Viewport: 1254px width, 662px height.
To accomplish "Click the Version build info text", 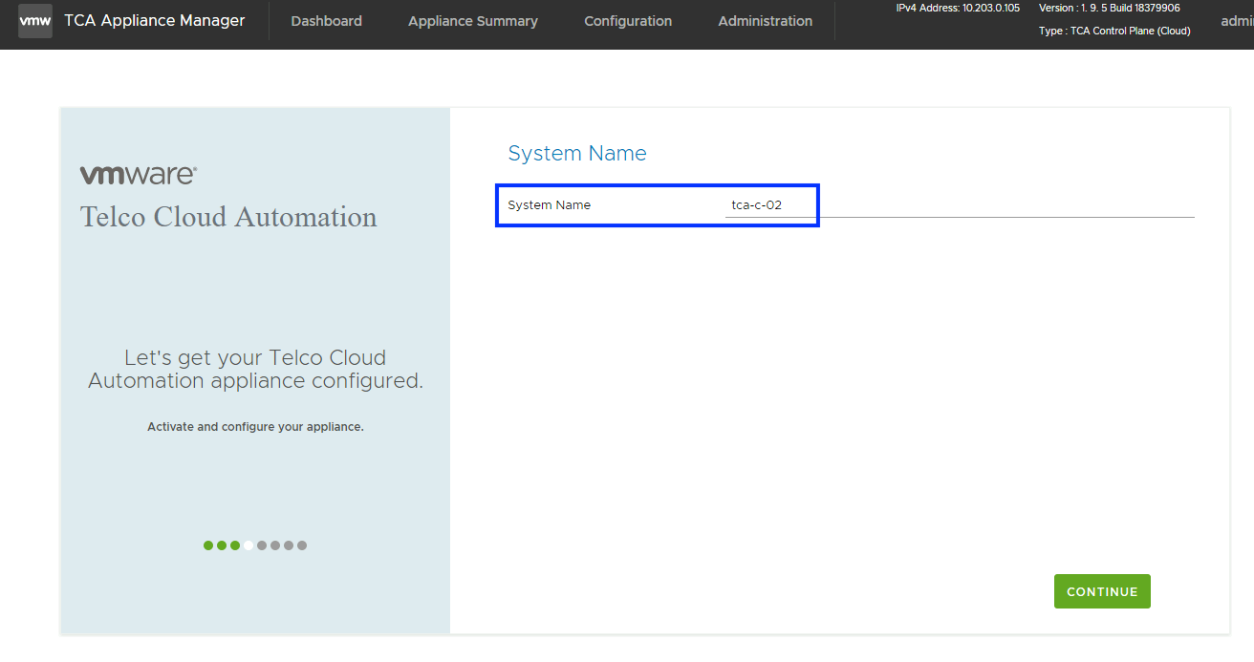I will [x=1109, y=8].
